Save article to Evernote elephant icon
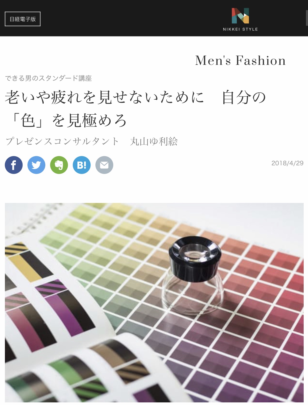 point(59,165)
